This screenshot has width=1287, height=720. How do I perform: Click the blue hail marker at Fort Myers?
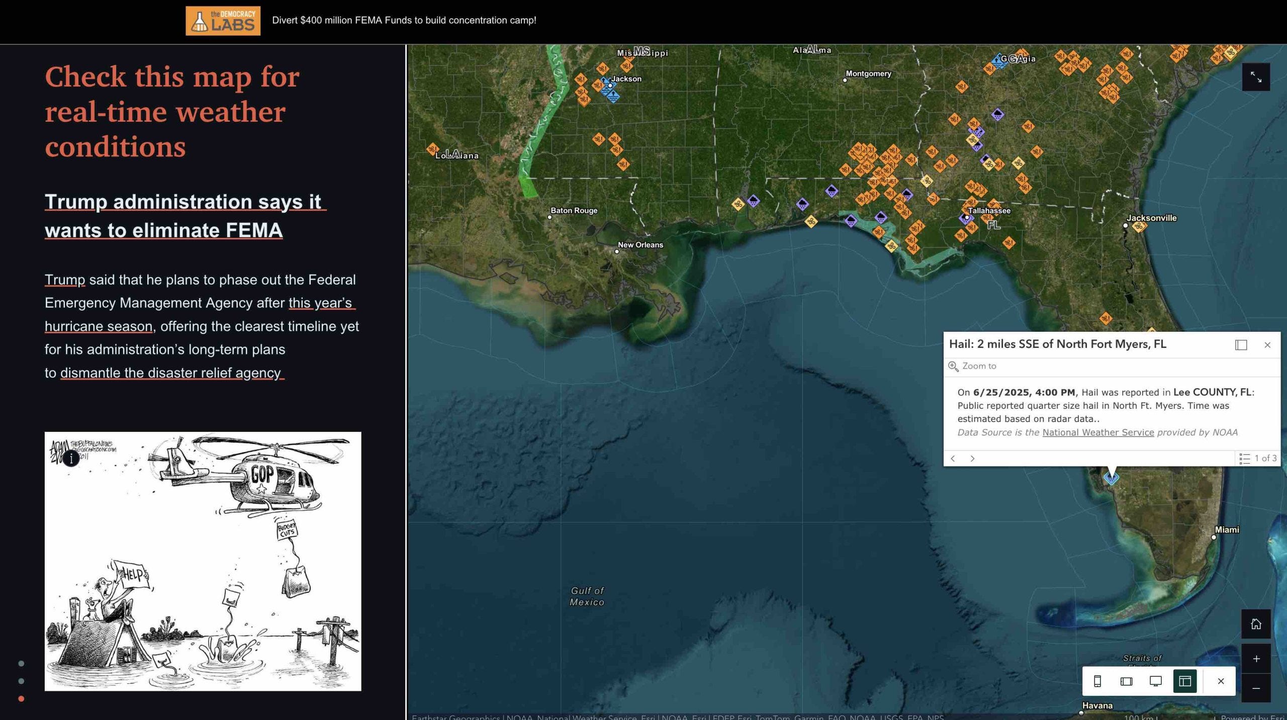[x=1111, y=477]
